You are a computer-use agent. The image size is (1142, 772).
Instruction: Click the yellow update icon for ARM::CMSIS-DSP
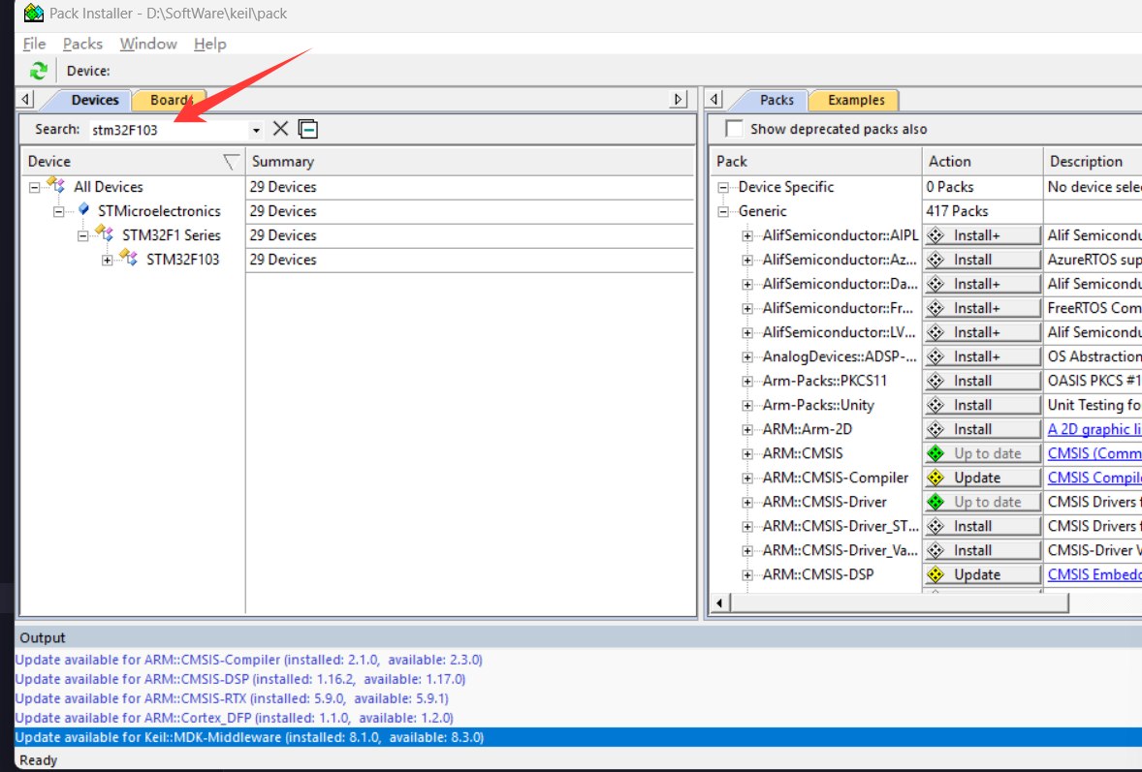tap(936, 574)
